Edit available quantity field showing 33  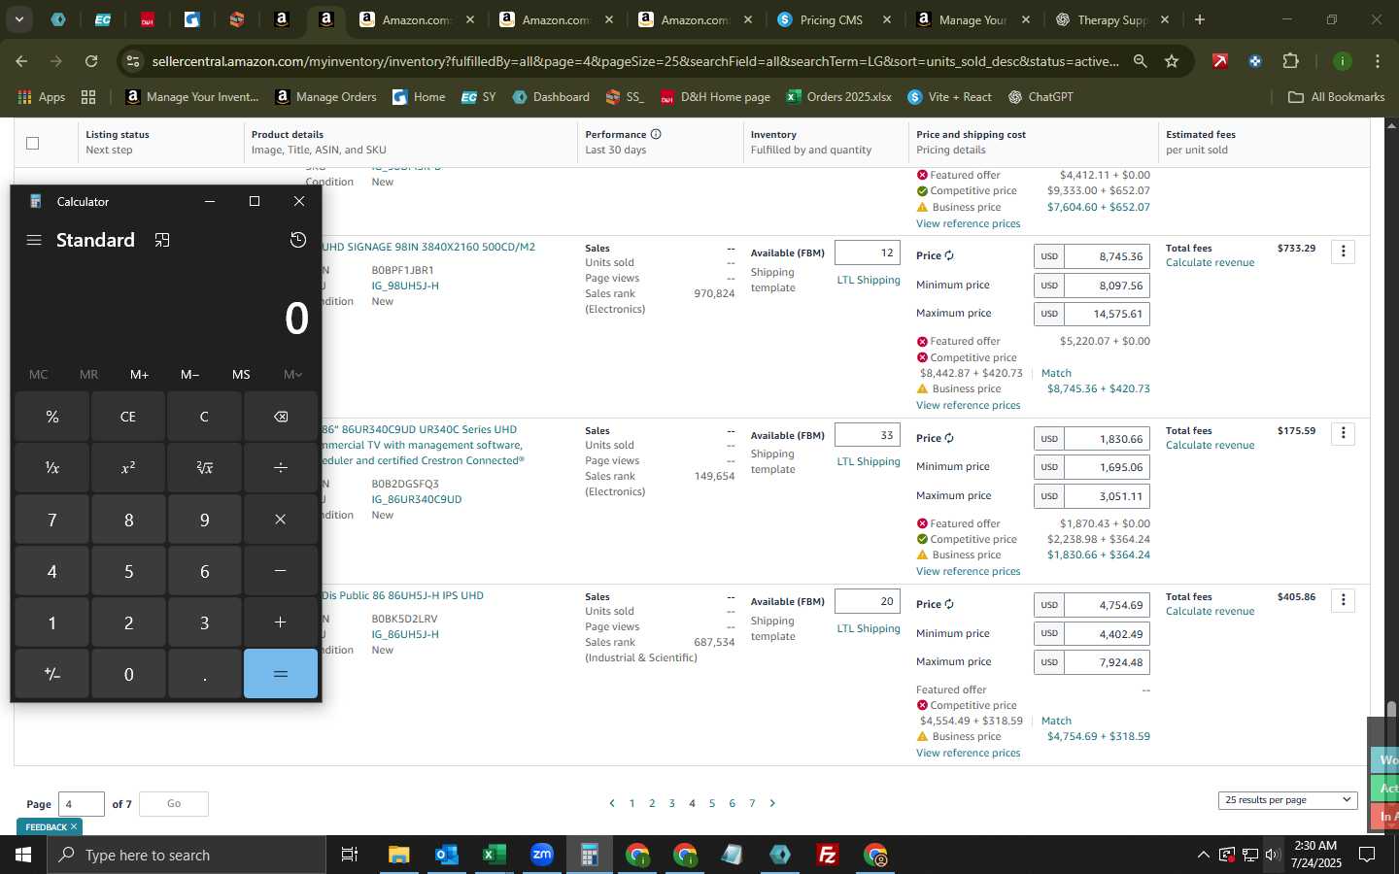868,435
